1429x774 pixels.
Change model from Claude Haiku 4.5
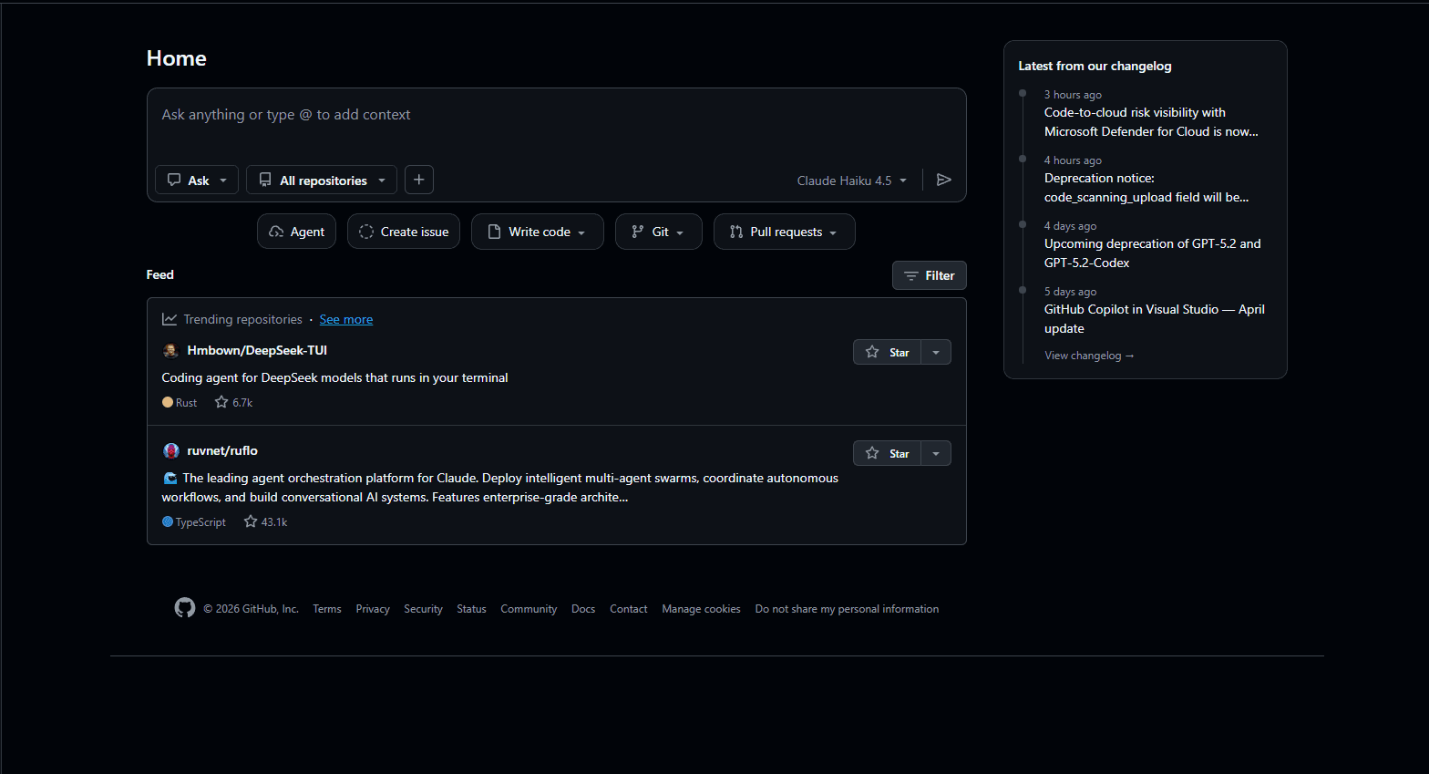852,181
